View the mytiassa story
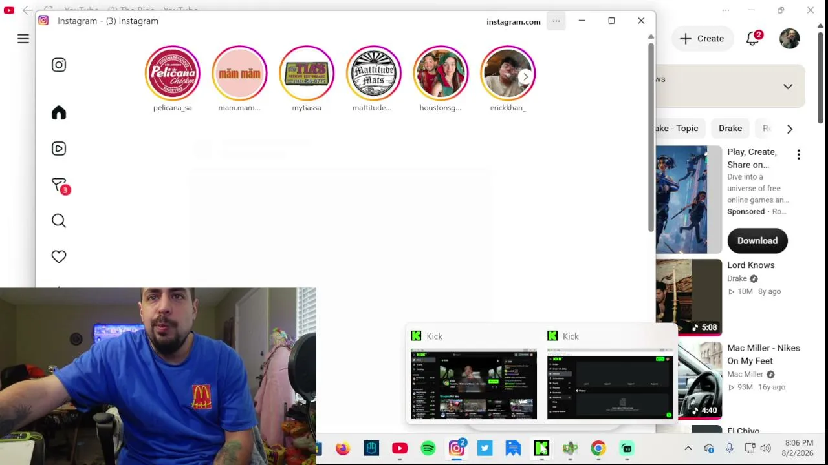The width and height of the screenshot is (828, 465). point(307,73)
